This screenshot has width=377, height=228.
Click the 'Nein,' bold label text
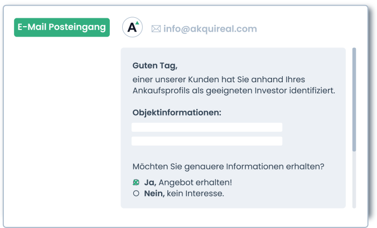click(x=154, y=194)
